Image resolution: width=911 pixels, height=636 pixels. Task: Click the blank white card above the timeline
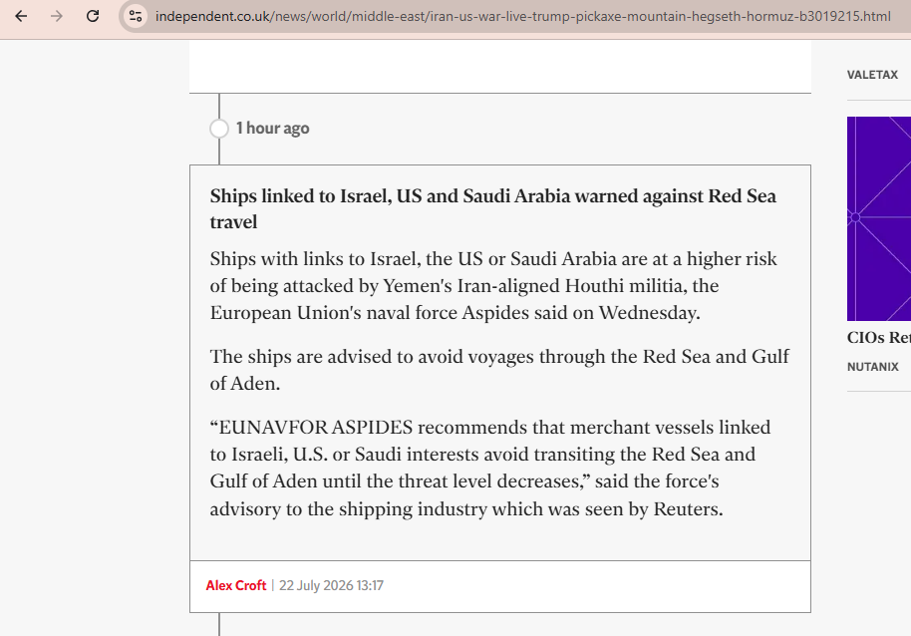coord(500,67)
